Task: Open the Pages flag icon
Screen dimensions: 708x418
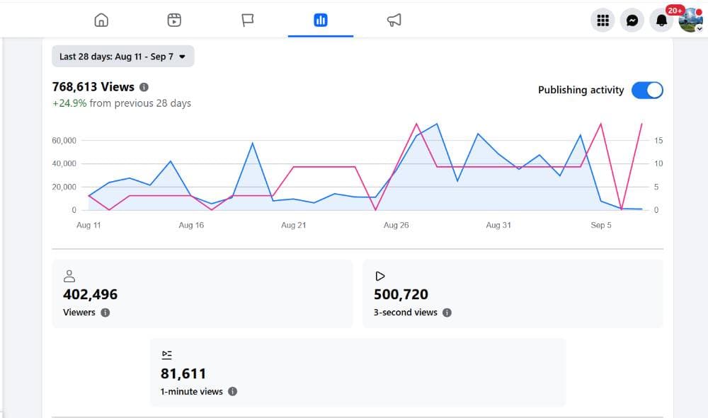Action: (247, 20)
